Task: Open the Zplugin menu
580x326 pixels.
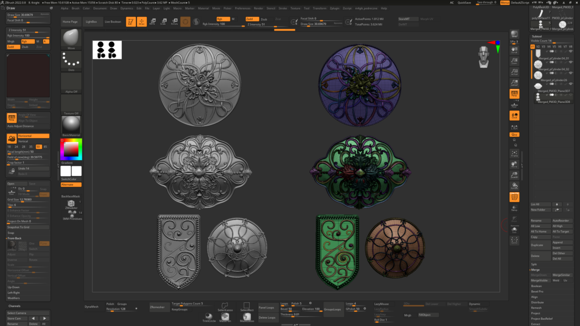Action: 334,8
